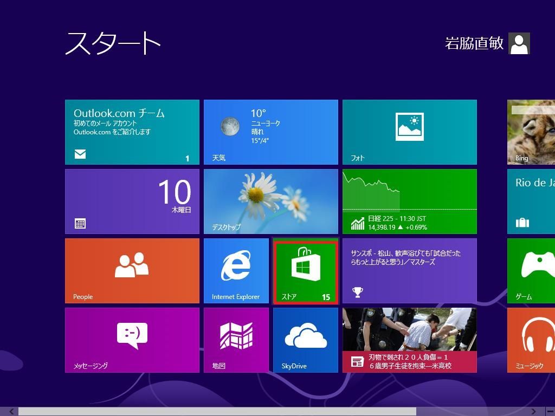Click the horizontal scrollbar thumb

(x=217, y=412)
